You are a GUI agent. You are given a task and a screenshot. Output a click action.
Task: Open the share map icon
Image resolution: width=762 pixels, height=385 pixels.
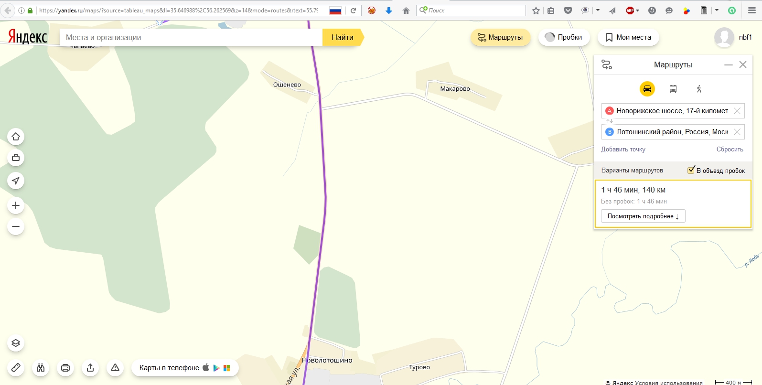pos(90,368)
